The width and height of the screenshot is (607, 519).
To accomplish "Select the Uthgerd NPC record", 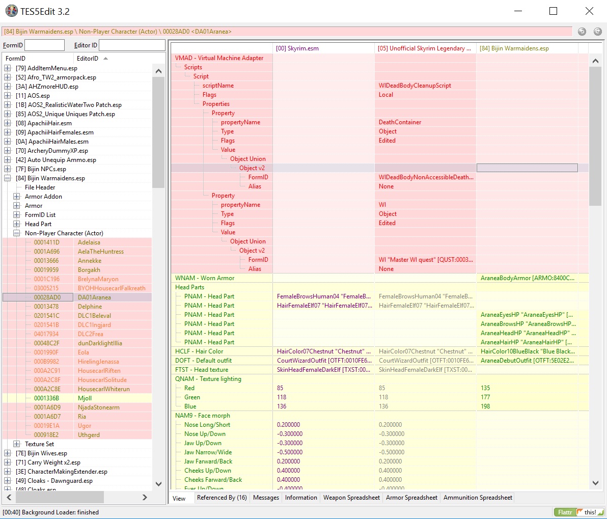I will (77, 435).
